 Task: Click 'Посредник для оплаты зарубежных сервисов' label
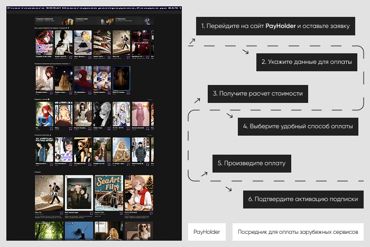(x=298, y=232)
